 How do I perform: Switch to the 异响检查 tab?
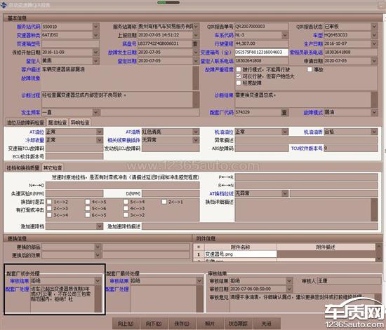click(80, 123)
